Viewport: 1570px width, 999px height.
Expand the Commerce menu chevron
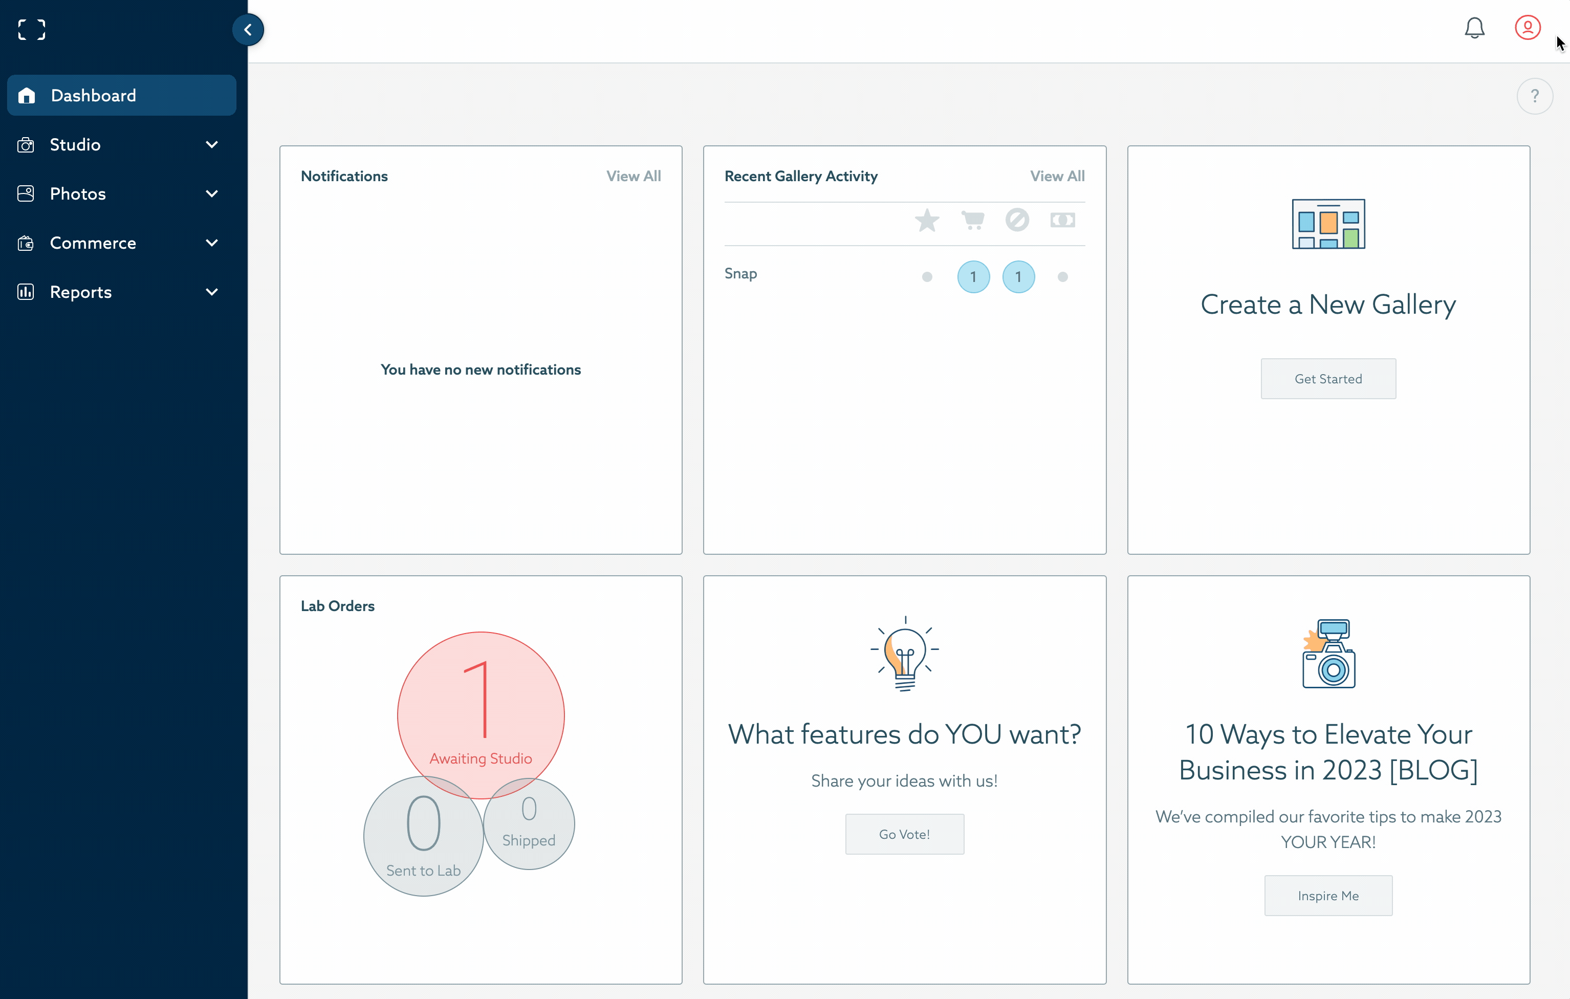point(212,243)
